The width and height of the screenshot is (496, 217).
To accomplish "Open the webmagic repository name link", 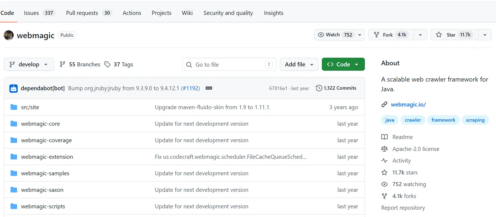I will (35, 35).
